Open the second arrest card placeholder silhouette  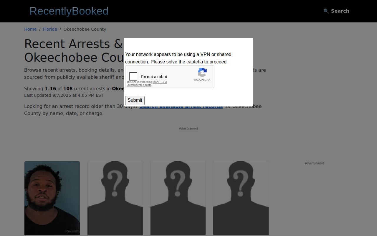115,198
